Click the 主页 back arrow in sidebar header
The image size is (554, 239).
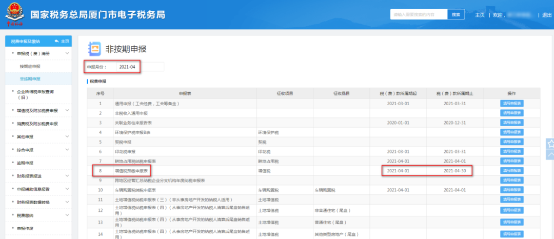[61, 41]
